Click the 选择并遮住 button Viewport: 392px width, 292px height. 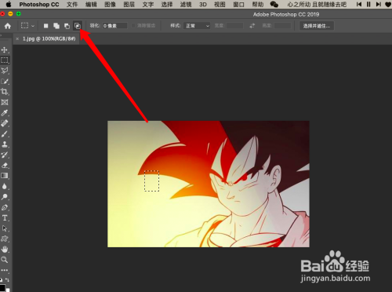coord(317,26)
